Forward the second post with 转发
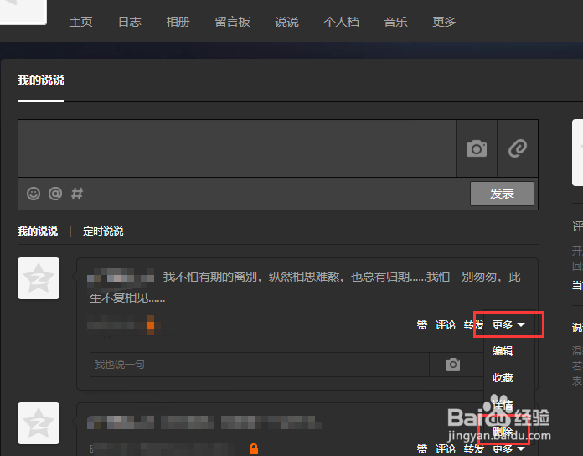The height and width of the screenshot is (456, 583). [x=474, y=449]
